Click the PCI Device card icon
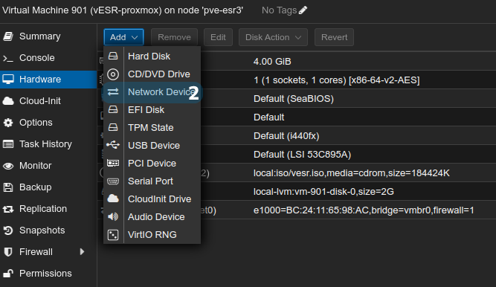 point(113,164)
